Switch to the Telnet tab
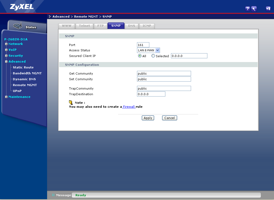The height and width of the screenshot is (200, 274). (84, 26)
